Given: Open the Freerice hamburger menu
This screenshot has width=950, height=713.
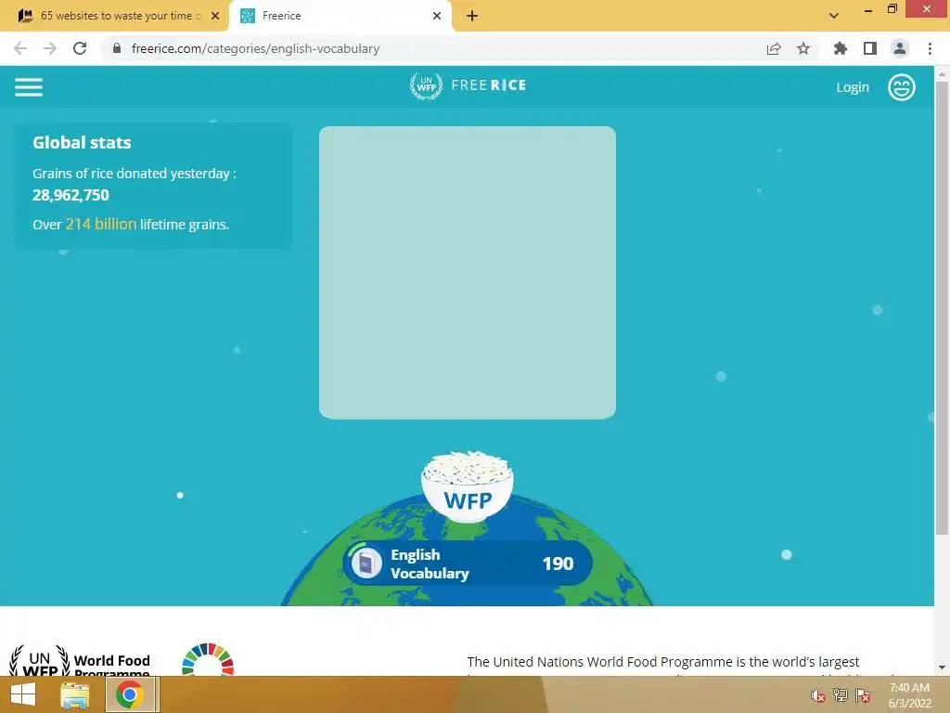Looking at the screenshot, I should pyautogui.click(x=29, y=87).
